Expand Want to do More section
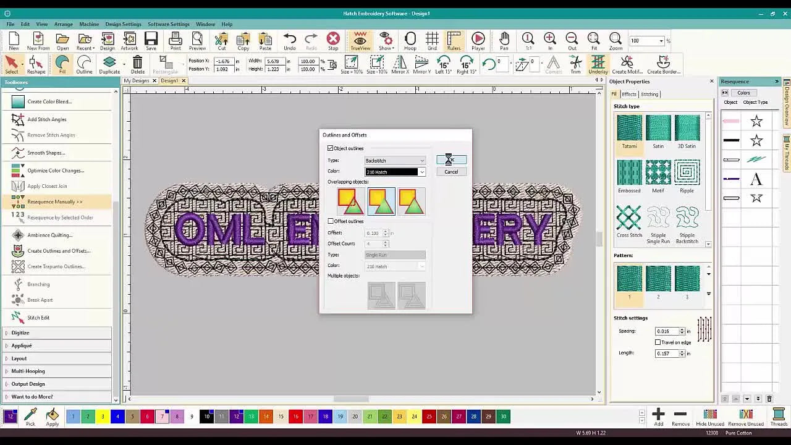 point(56,397)
